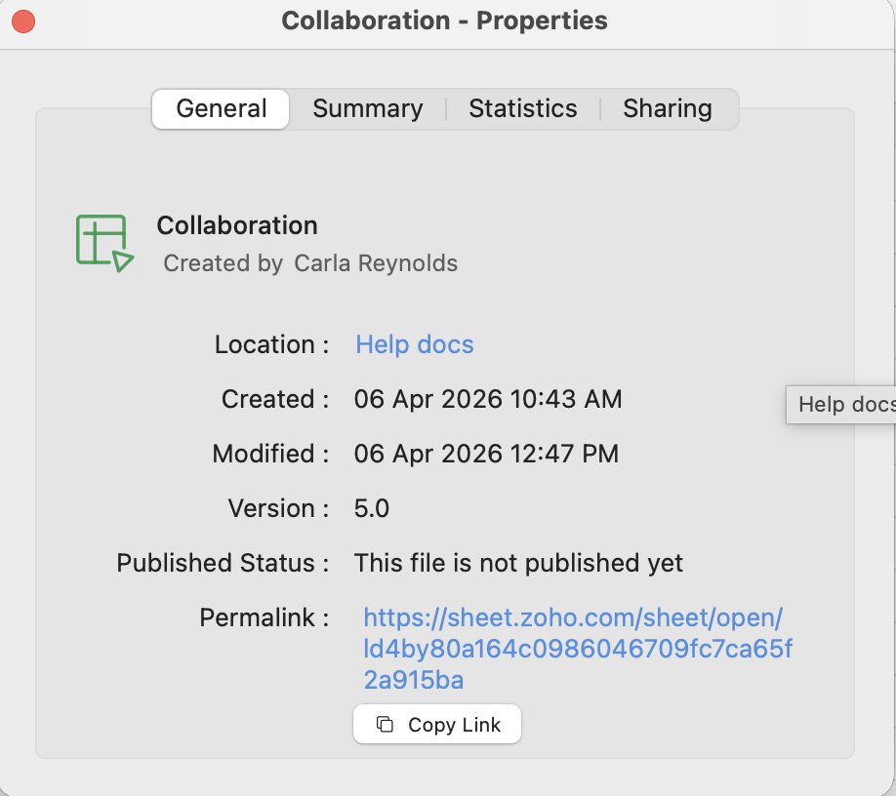
Task: Click the version number 5.0
Action: [372, 508]
